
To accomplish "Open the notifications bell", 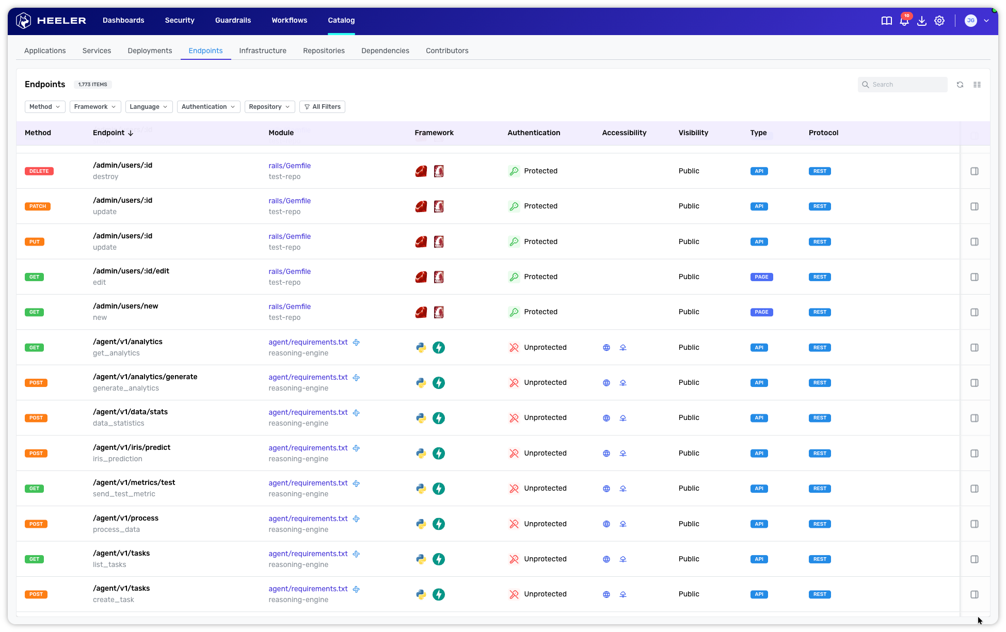I will tap(904, 21).
